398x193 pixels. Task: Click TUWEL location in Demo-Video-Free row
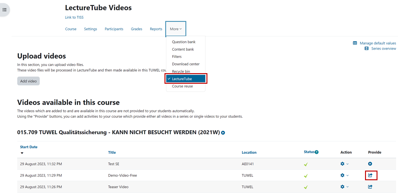pyautogui.click(x=248, y=175)
